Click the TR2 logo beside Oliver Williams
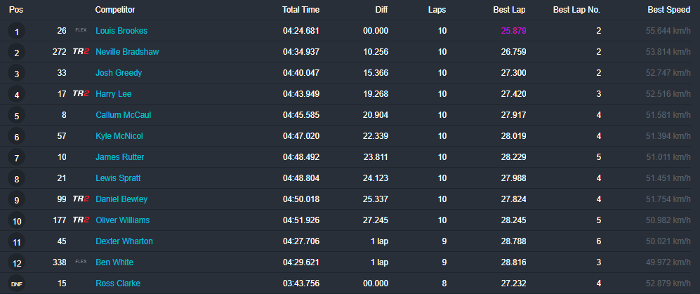The image size is (700, 294). click(x=81, y=220)
